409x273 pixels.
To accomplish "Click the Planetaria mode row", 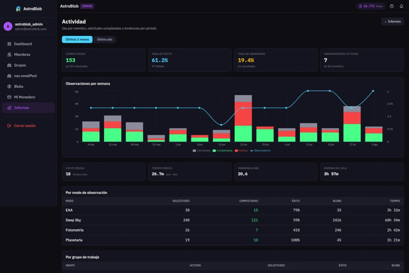I will (x=233, y=240).
